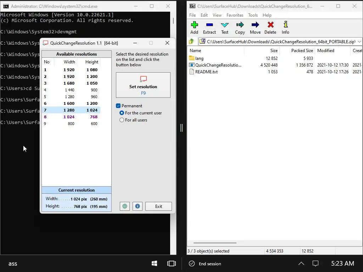Click the Set resolution F9 button
Image resolution: width=363 pixels, height=272 pixels.
pos(143,85)
